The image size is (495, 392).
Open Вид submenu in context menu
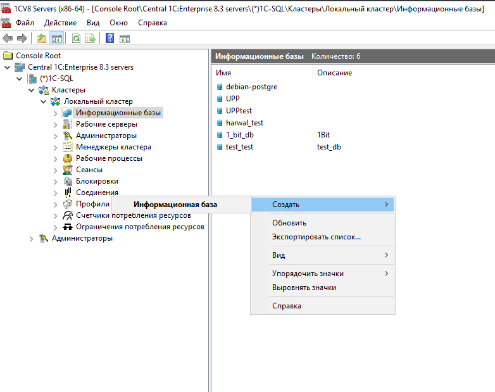[323, 255]
